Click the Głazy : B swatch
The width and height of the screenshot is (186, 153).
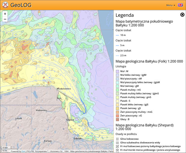click(x=117, y=119)
